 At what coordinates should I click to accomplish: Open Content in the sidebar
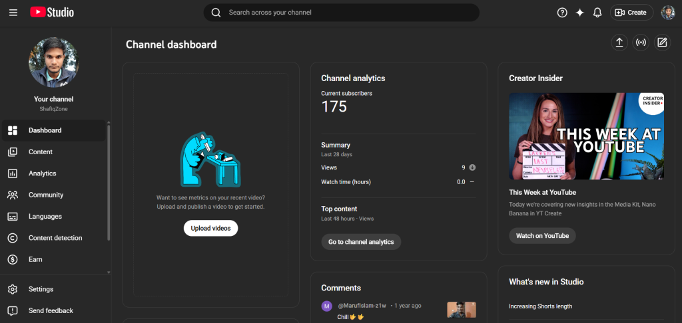[x=54, y=152]
